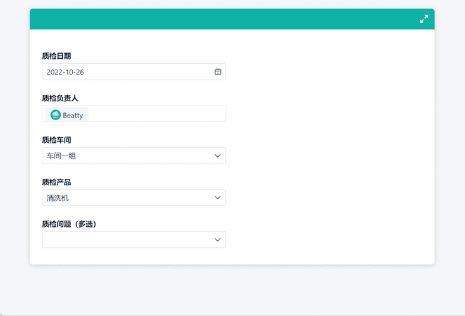Click empty space in 质检负责人 field
465x316 pixels.
pos(158,114)
